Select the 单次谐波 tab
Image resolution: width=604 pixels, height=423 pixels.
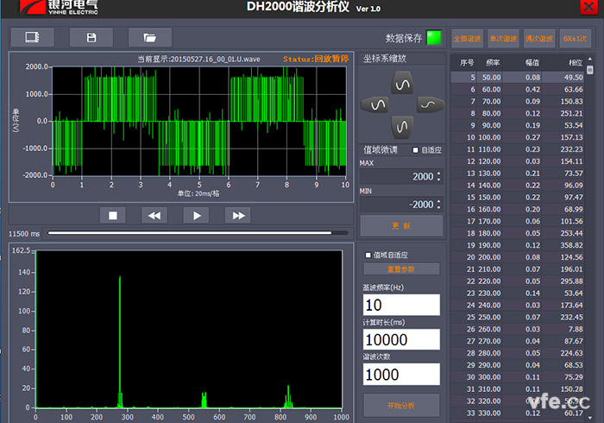[x=503, y=38]
